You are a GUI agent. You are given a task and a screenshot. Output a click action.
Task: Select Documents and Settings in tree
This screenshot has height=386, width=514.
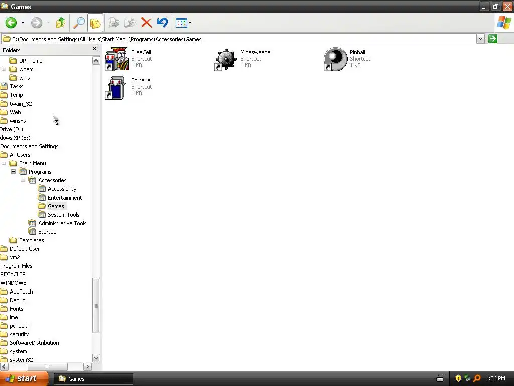[x=29, y=146]
